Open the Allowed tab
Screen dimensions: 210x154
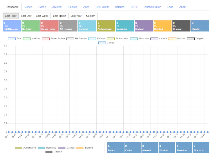coord(57,7)
